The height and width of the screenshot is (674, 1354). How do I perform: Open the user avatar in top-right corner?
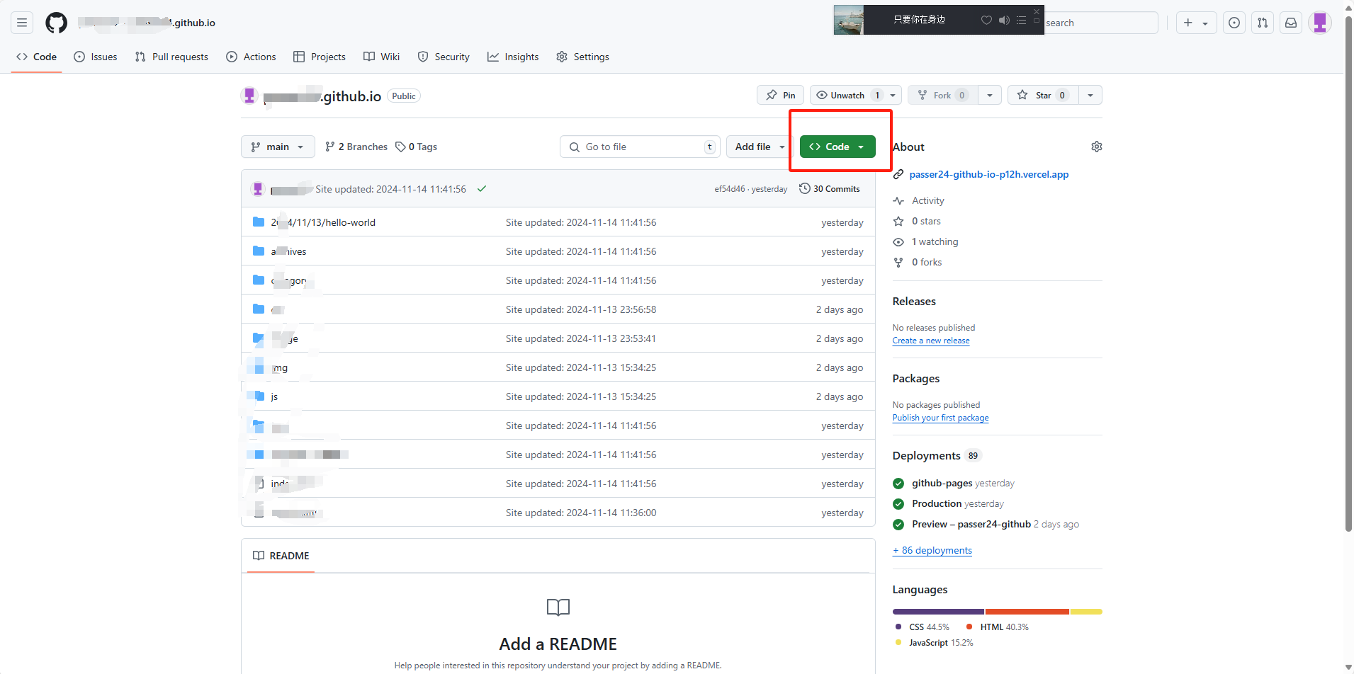coord(1319,23)
